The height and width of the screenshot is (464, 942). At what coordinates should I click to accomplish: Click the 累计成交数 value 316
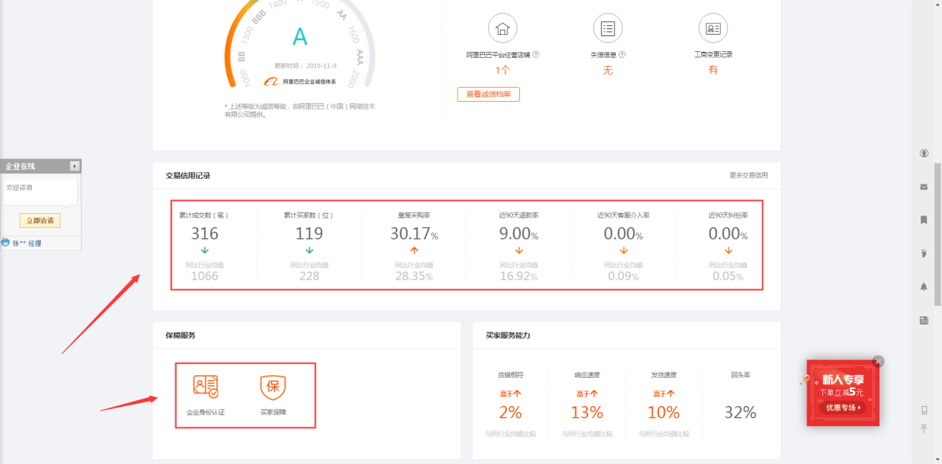tap(204, 234)
